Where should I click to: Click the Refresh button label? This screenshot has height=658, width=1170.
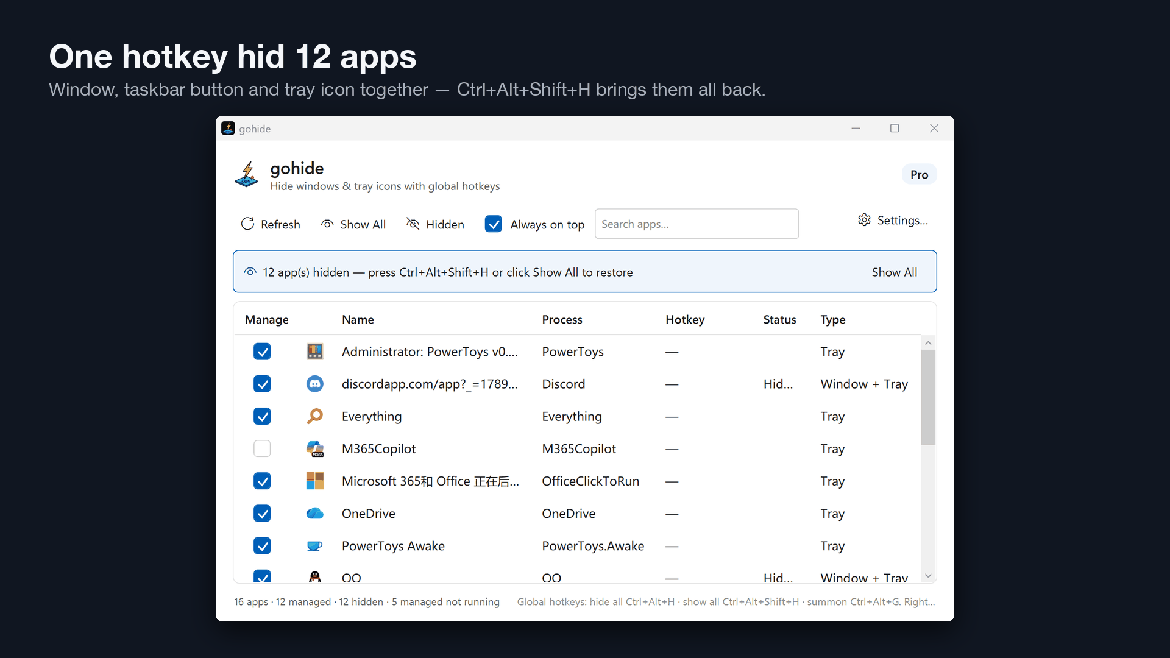[280, 224]
